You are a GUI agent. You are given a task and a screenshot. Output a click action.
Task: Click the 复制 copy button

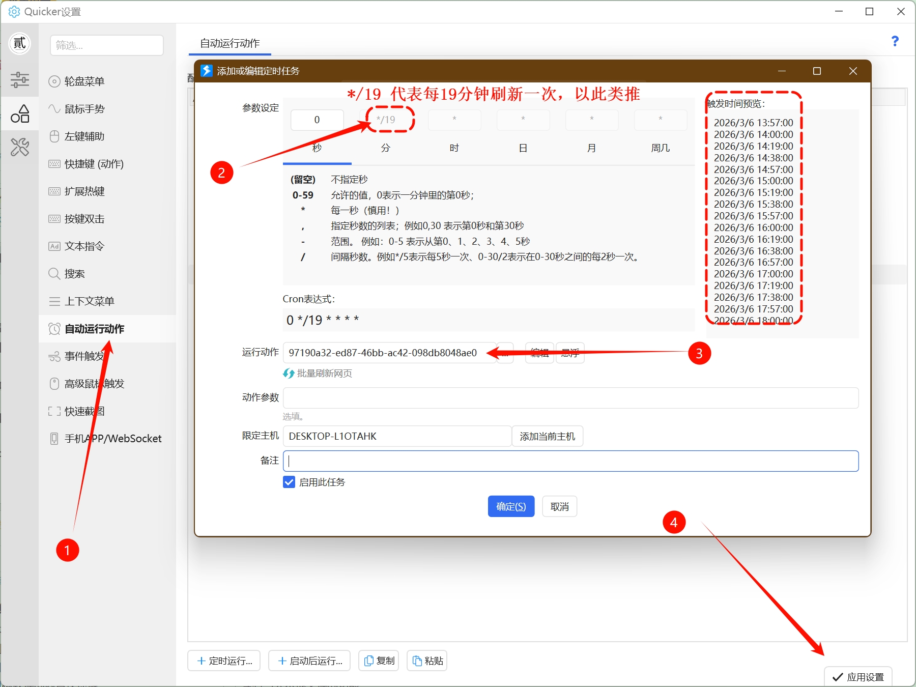[x=379, y=661]
